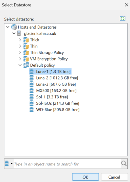
Task: Confirm selection with the OK button
Action: 86,177
